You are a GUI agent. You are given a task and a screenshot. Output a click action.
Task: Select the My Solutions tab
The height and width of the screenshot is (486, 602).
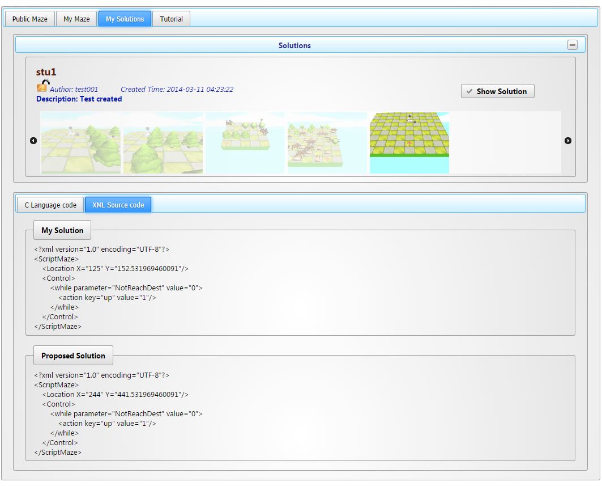coord(125,19)
